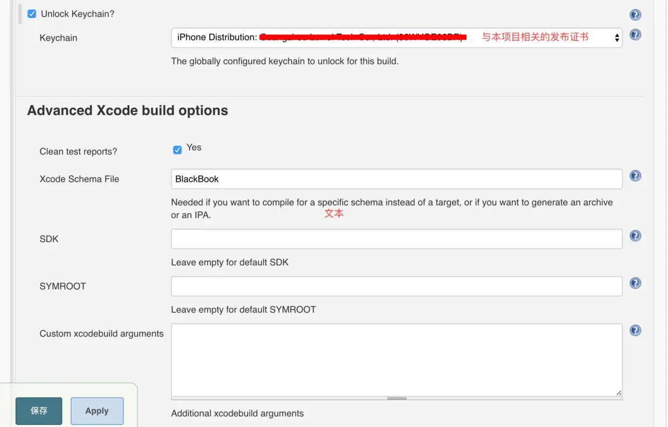Click the text area's corner resize grip
Viewport: 668px width, 427px height.
click(618, 393)
